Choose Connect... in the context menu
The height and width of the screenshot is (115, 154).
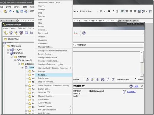pos(54,30)
